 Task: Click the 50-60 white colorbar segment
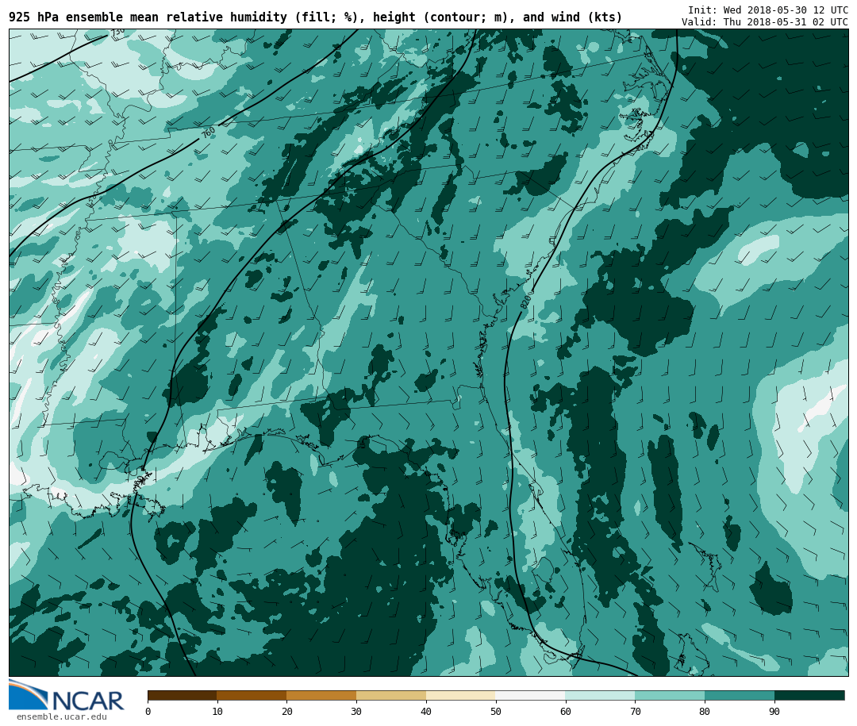coord(531,695)
